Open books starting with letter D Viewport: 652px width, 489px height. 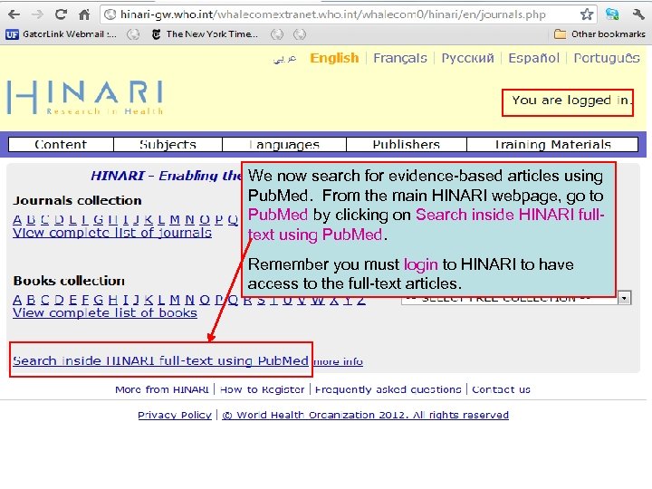[x=60, y=300]
